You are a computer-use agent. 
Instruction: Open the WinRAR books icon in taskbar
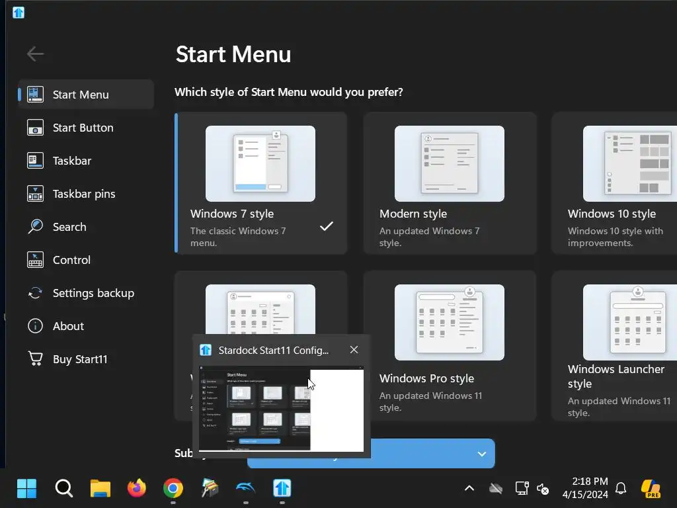click(210, 488)
